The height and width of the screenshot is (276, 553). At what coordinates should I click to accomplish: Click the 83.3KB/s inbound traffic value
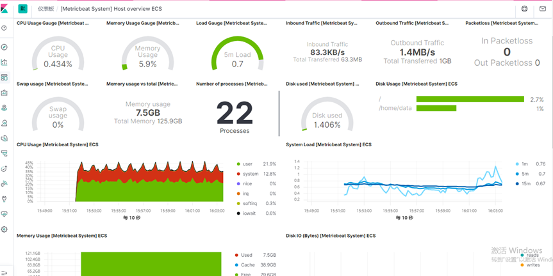point(327,52)
